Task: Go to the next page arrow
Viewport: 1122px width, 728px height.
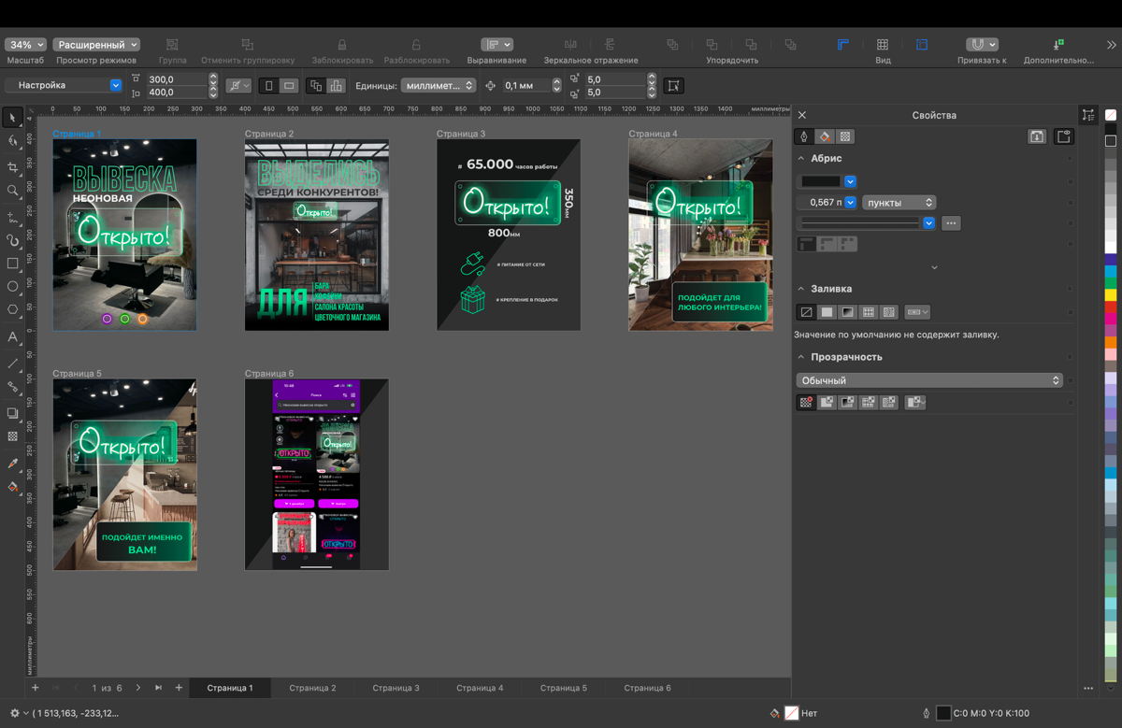Action: pyautogui.click(x=138, y=688)
